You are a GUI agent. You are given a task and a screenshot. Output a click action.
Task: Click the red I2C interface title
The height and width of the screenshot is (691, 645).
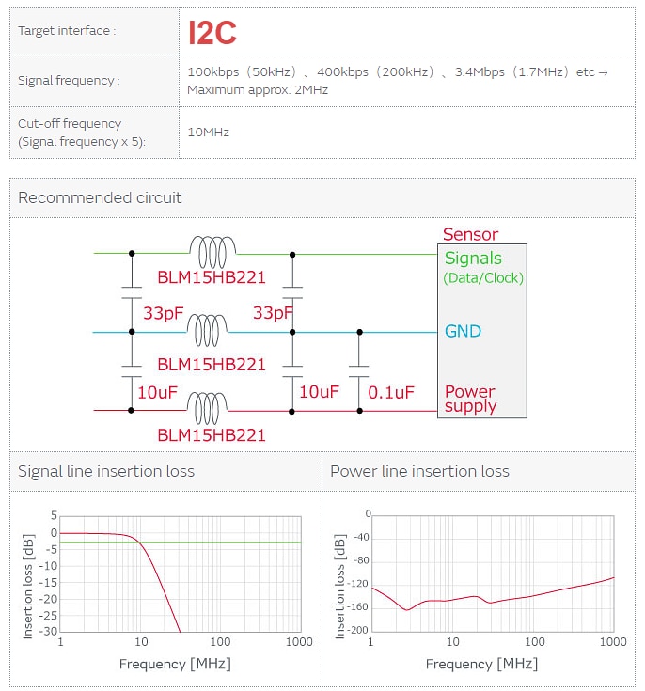point(212,33)
